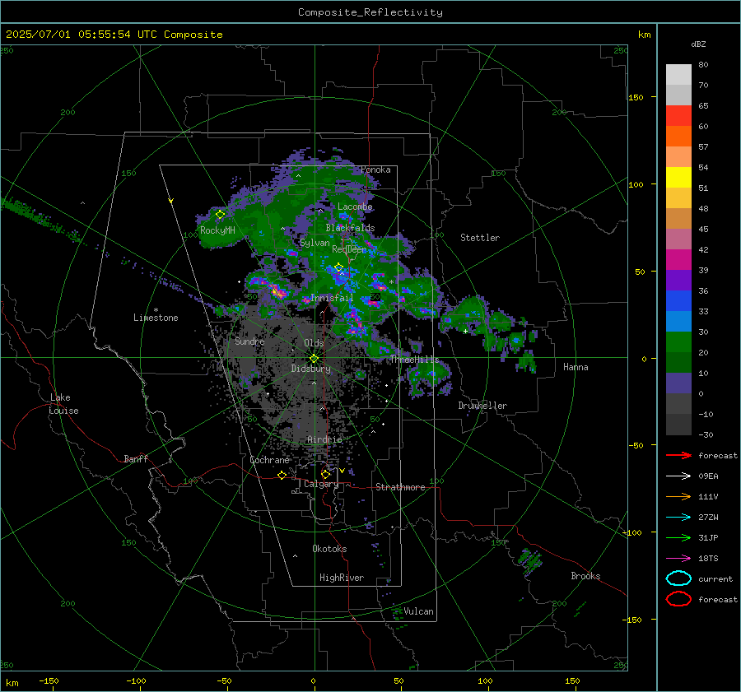The height and width of the screenshot is (692, 741).
Task: Click the yellow diamond marker above Calgary label
Action: 325,474
